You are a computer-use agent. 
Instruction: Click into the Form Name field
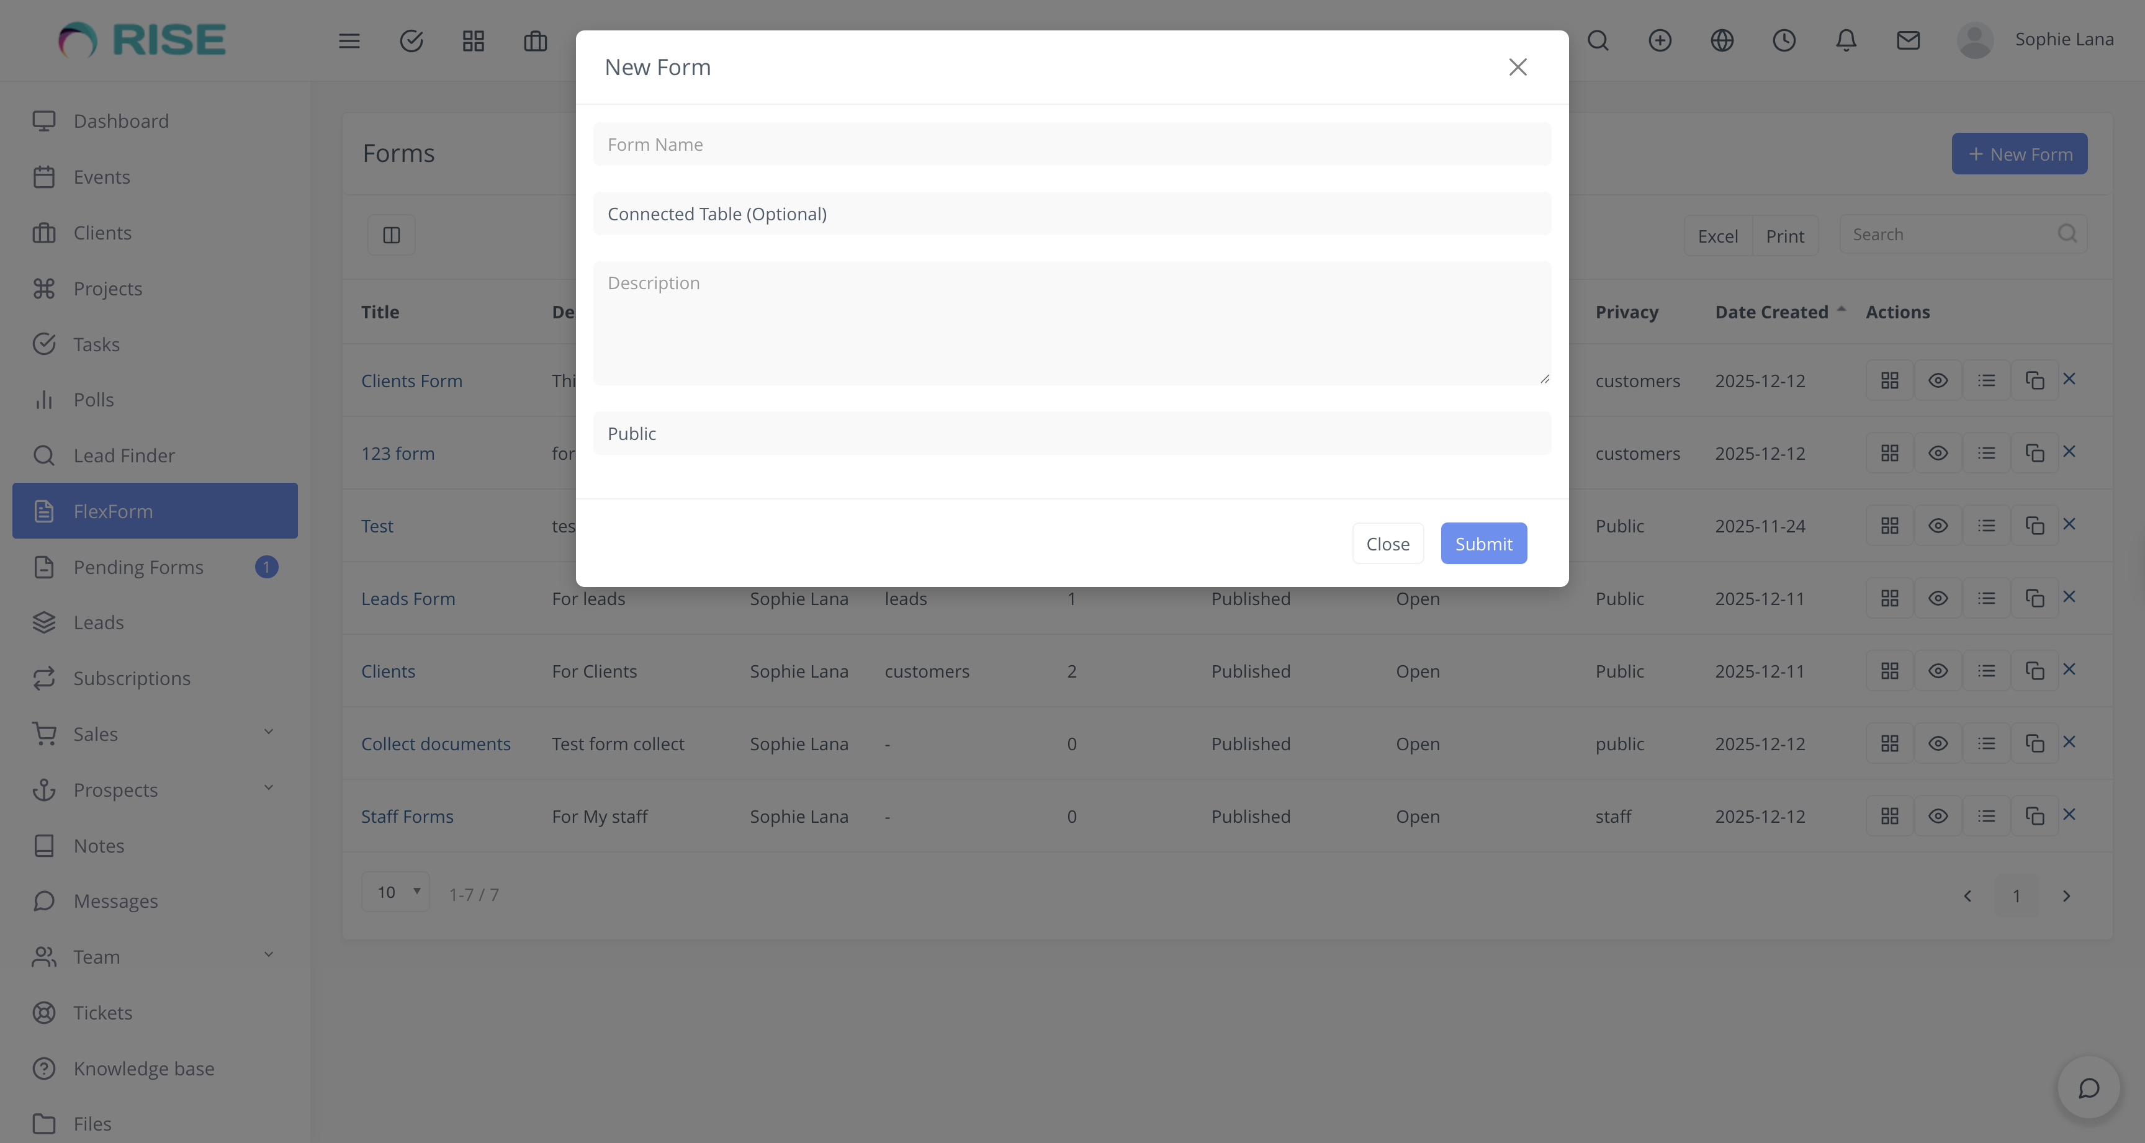(1072, 145)
